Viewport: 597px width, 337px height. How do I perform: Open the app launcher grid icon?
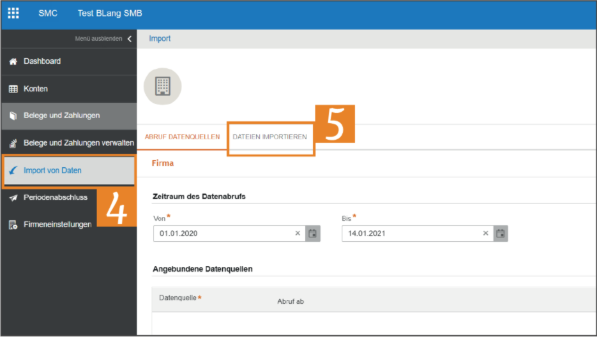(x=13, y=13)
